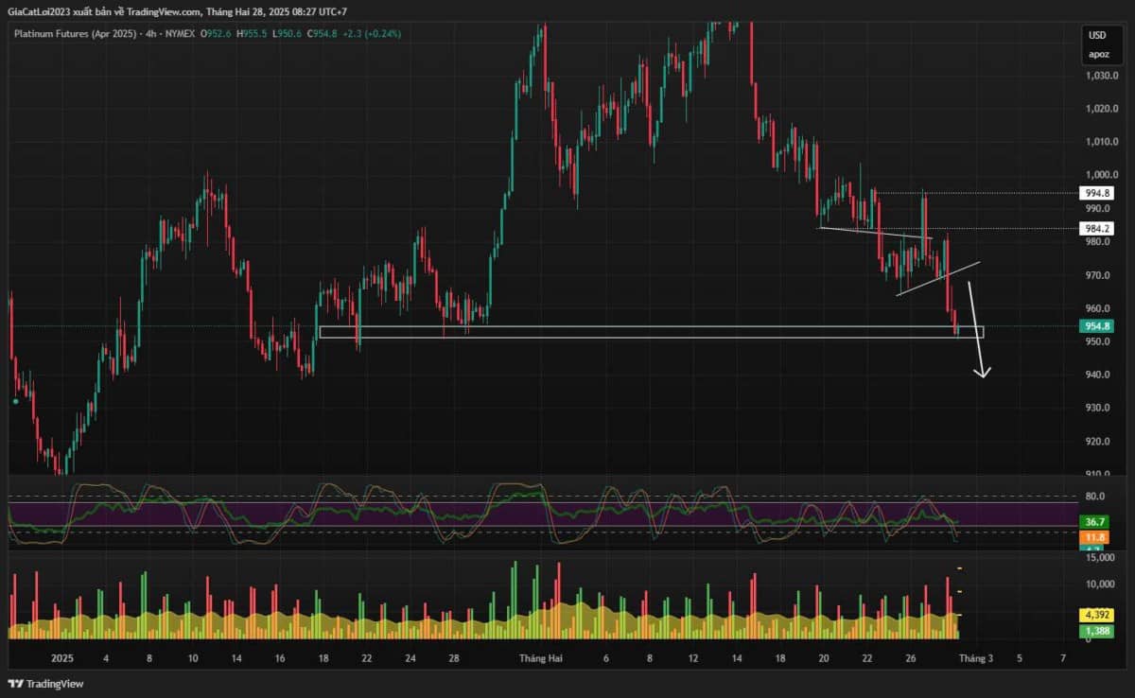Image resolution: width=1135 pixels, height=698 pixels.
Task: Click 970.0 on the price axis
Action: click(1097, 275)
